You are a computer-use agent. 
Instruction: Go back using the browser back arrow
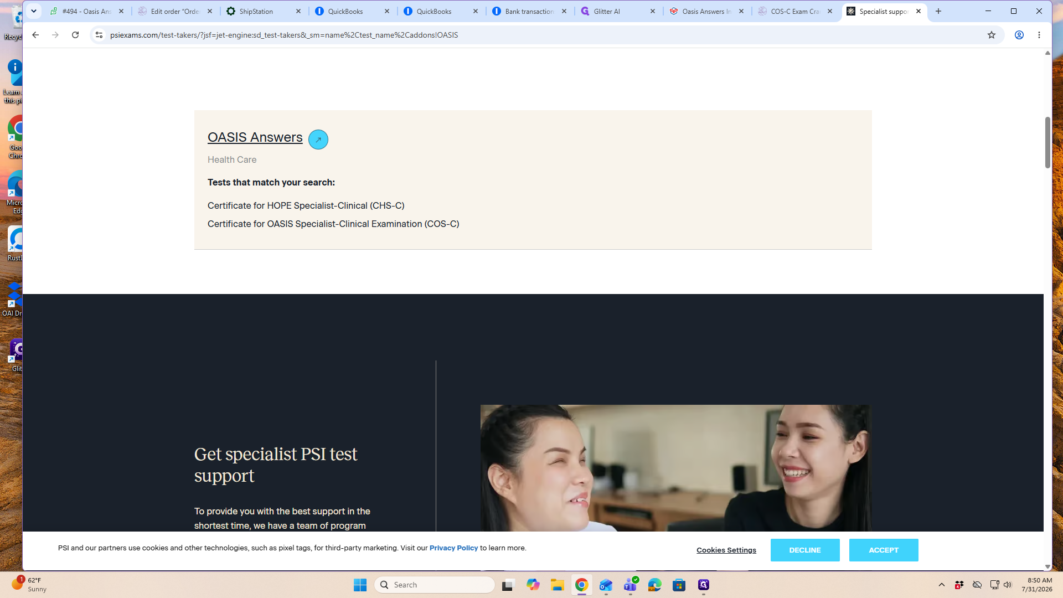pyautogui.click(x=35, y=35)
